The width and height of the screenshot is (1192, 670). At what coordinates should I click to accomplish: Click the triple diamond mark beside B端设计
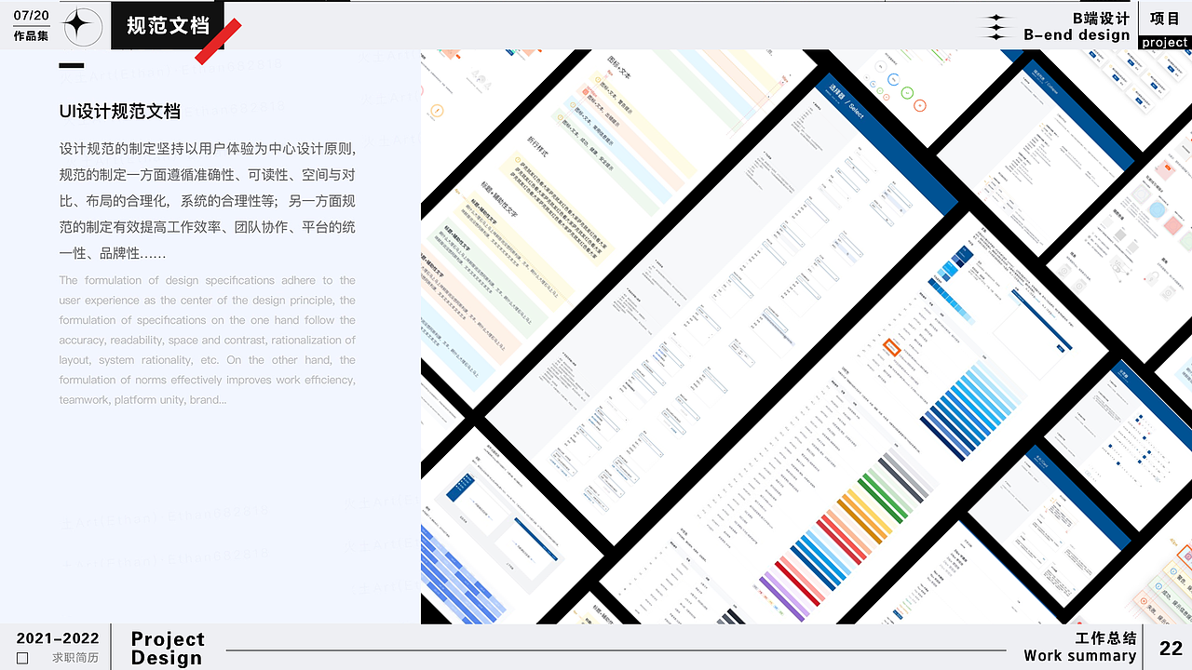click(997, 27)
